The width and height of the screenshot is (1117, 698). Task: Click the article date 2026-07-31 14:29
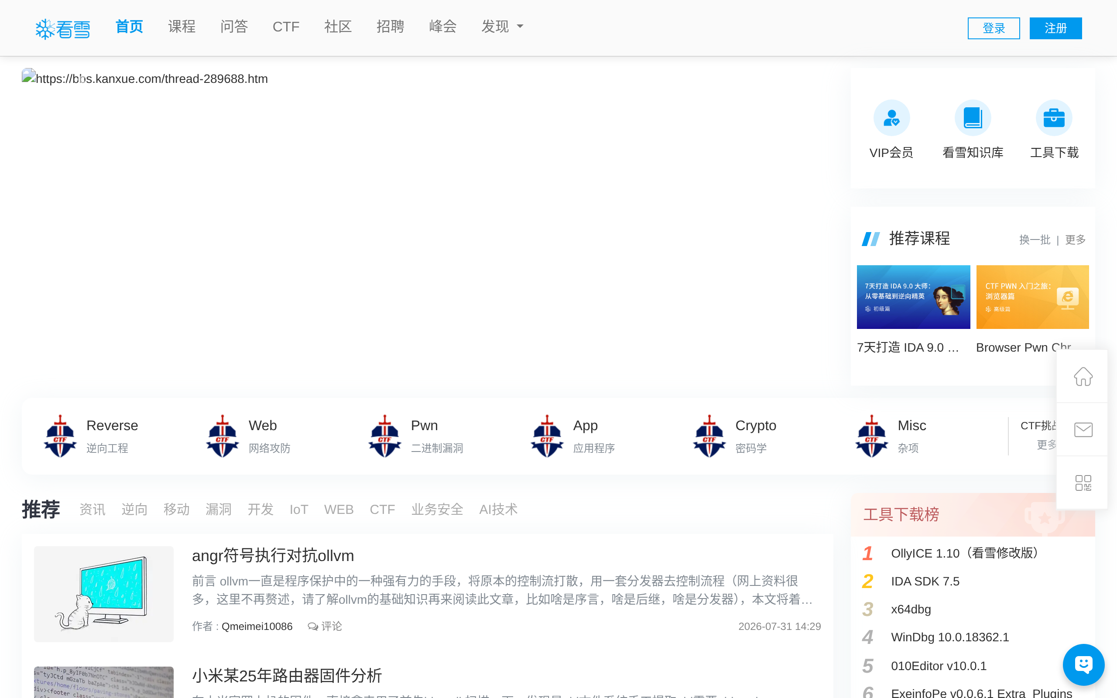(x=780, y=626)
